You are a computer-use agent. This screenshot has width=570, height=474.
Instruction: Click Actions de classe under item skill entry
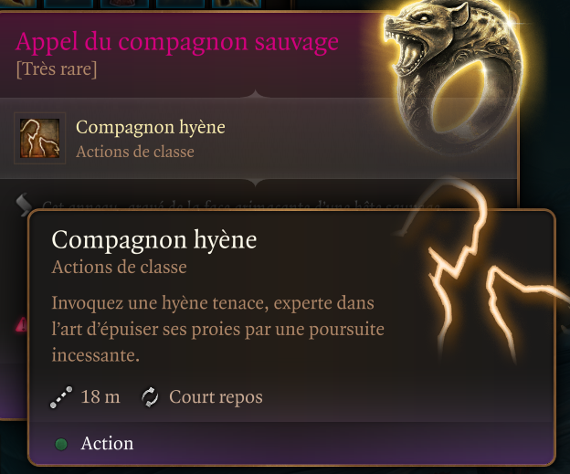coord(135,152)
